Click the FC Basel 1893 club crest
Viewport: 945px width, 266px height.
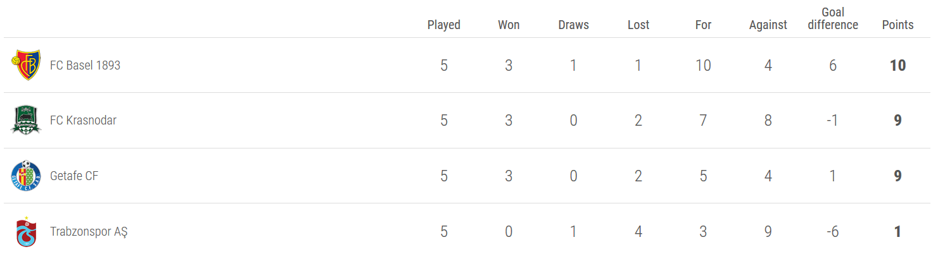[26, 65]
